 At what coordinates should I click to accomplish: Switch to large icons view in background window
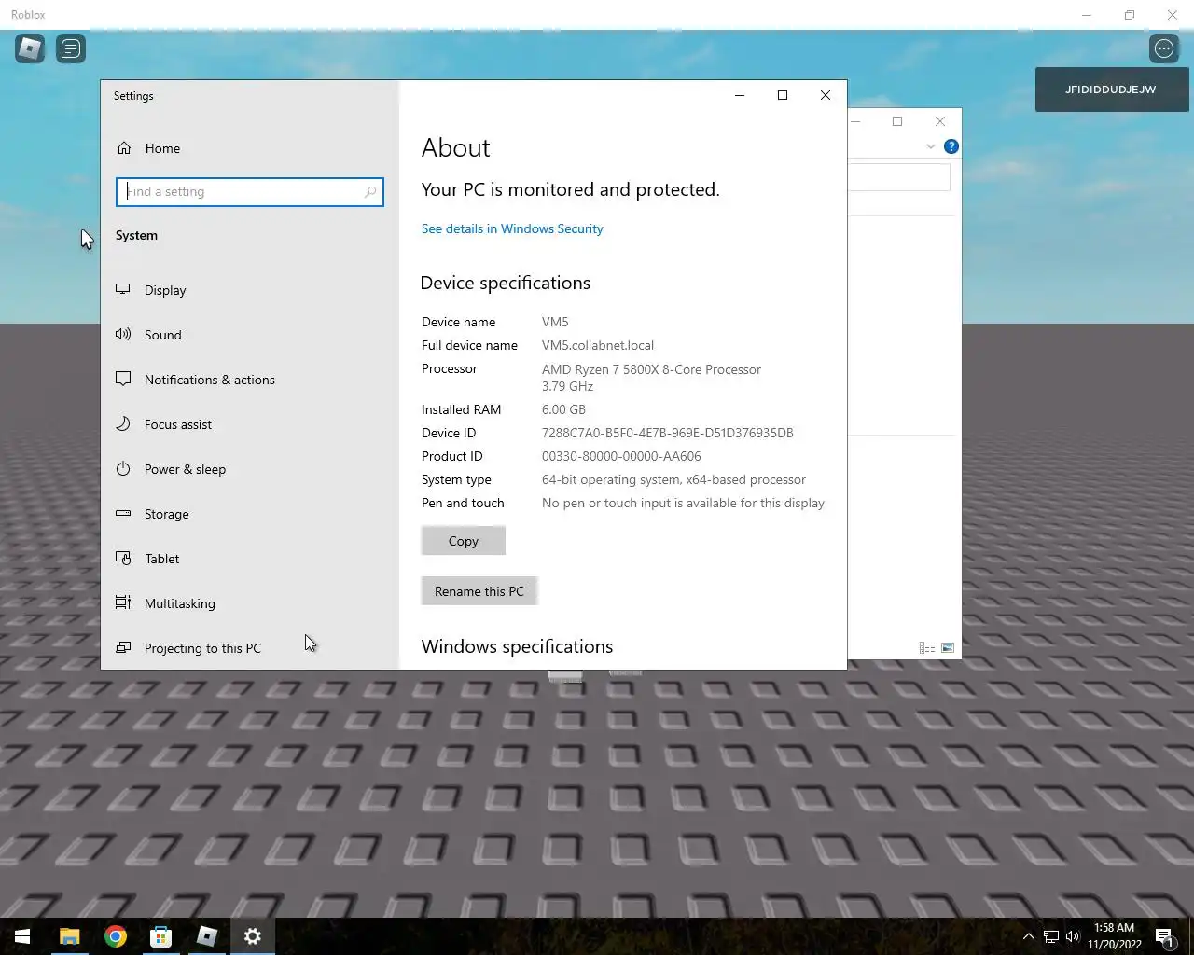point(948,648)
